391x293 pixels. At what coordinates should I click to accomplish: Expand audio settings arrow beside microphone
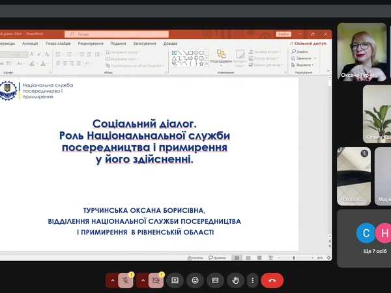[112, 280]
